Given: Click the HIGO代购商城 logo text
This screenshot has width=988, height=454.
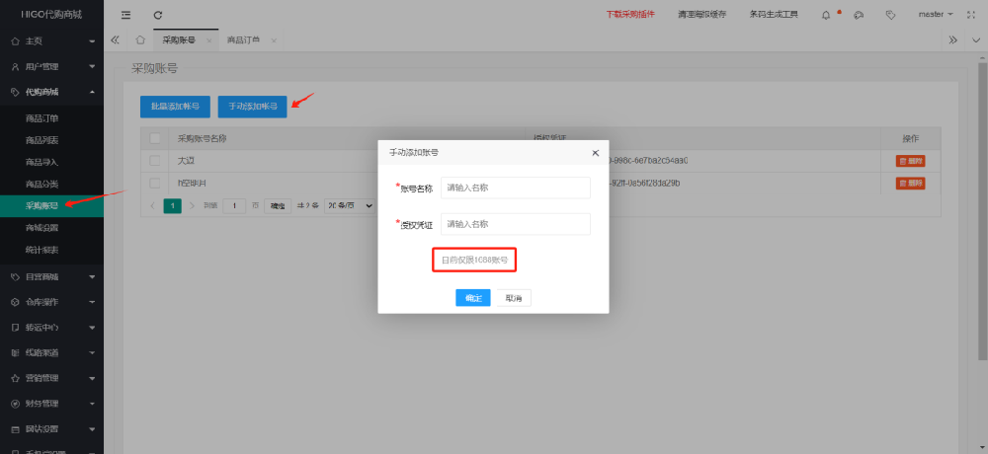Looking at the screenshot, I should click(x=51, y=15).
